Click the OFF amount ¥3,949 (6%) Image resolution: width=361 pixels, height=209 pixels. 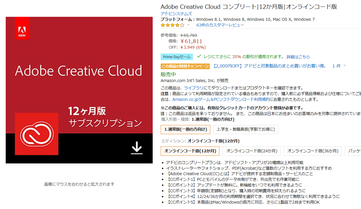tap(193, 47)
